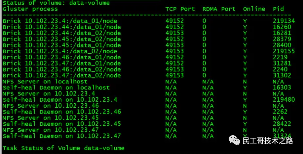The image size is (303, 154).
Task: Click the 'Pid' column header
Action: (x=278, y=9)
